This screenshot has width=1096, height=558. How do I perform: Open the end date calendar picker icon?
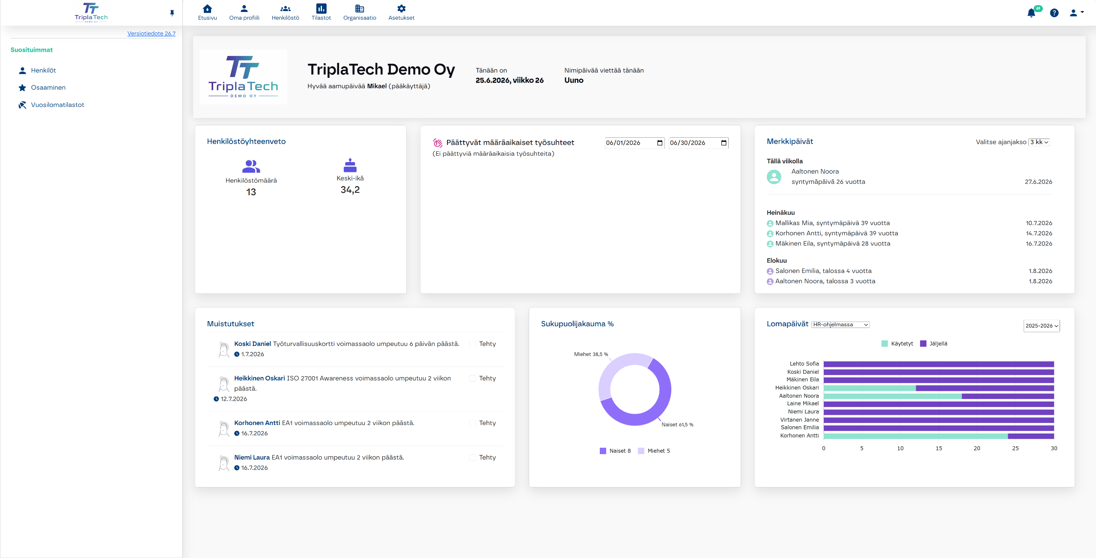[x=724, y=143]
